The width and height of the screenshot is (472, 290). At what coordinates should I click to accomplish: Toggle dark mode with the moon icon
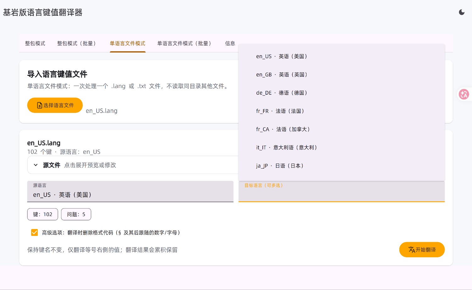pos(462,12)
